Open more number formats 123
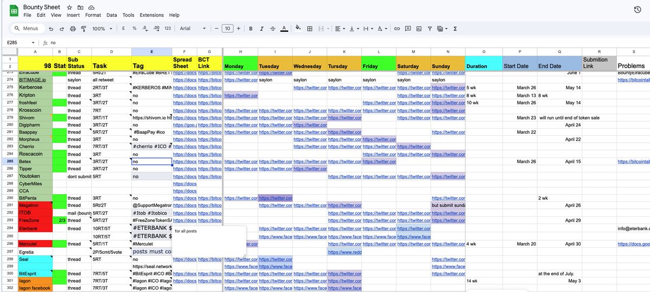Viewport: 650px width, 292px height. [168, 28]
